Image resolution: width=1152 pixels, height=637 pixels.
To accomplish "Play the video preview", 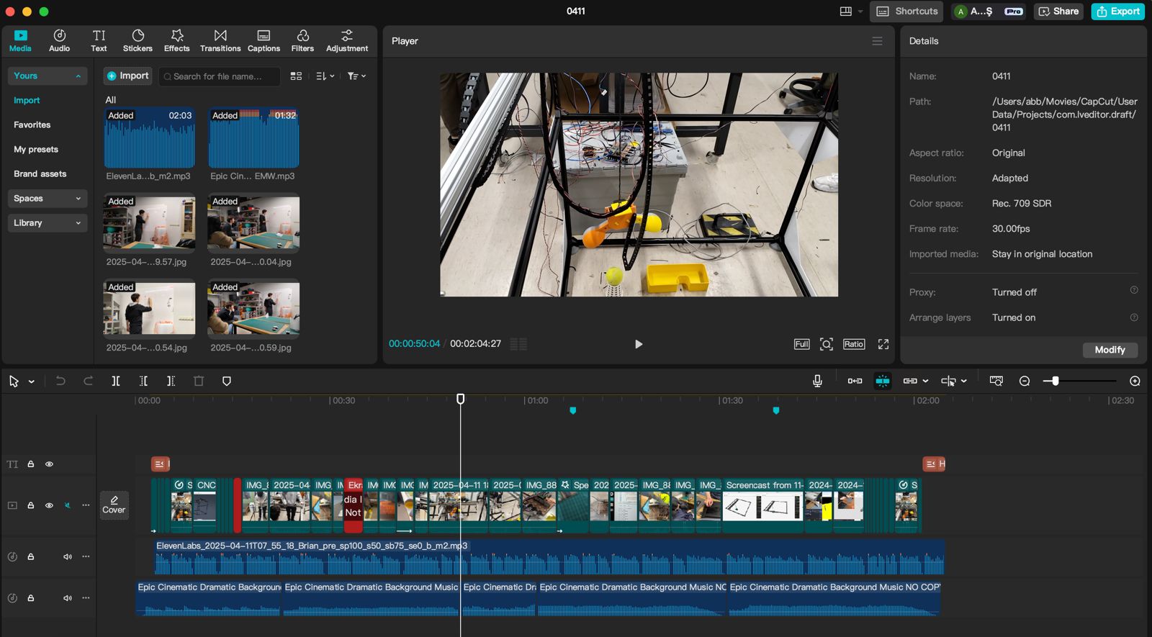I will tap(638, 344).
